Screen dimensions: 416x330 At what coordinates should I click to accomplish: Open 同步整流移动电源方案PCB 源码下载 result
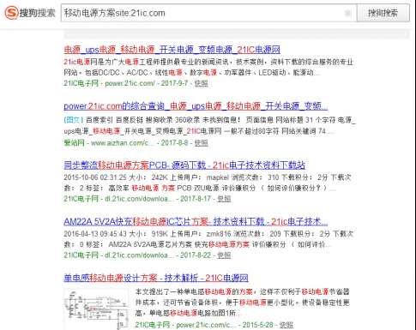point(184,165)
